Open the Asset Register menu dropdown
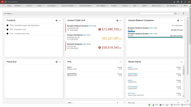The width and height of the screenshot is (191, 107). [x=52, y=6]
